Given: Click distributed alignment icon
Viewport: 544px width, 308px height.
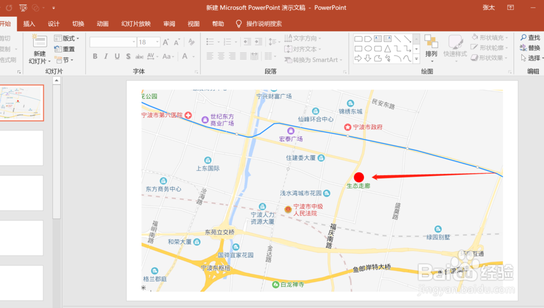Looking at the screenshot, I should [254, 56].
